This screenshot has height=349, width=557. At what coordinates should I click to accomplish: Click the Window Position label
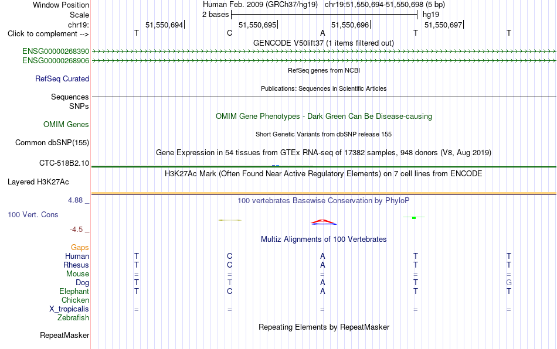pos(61,5)
